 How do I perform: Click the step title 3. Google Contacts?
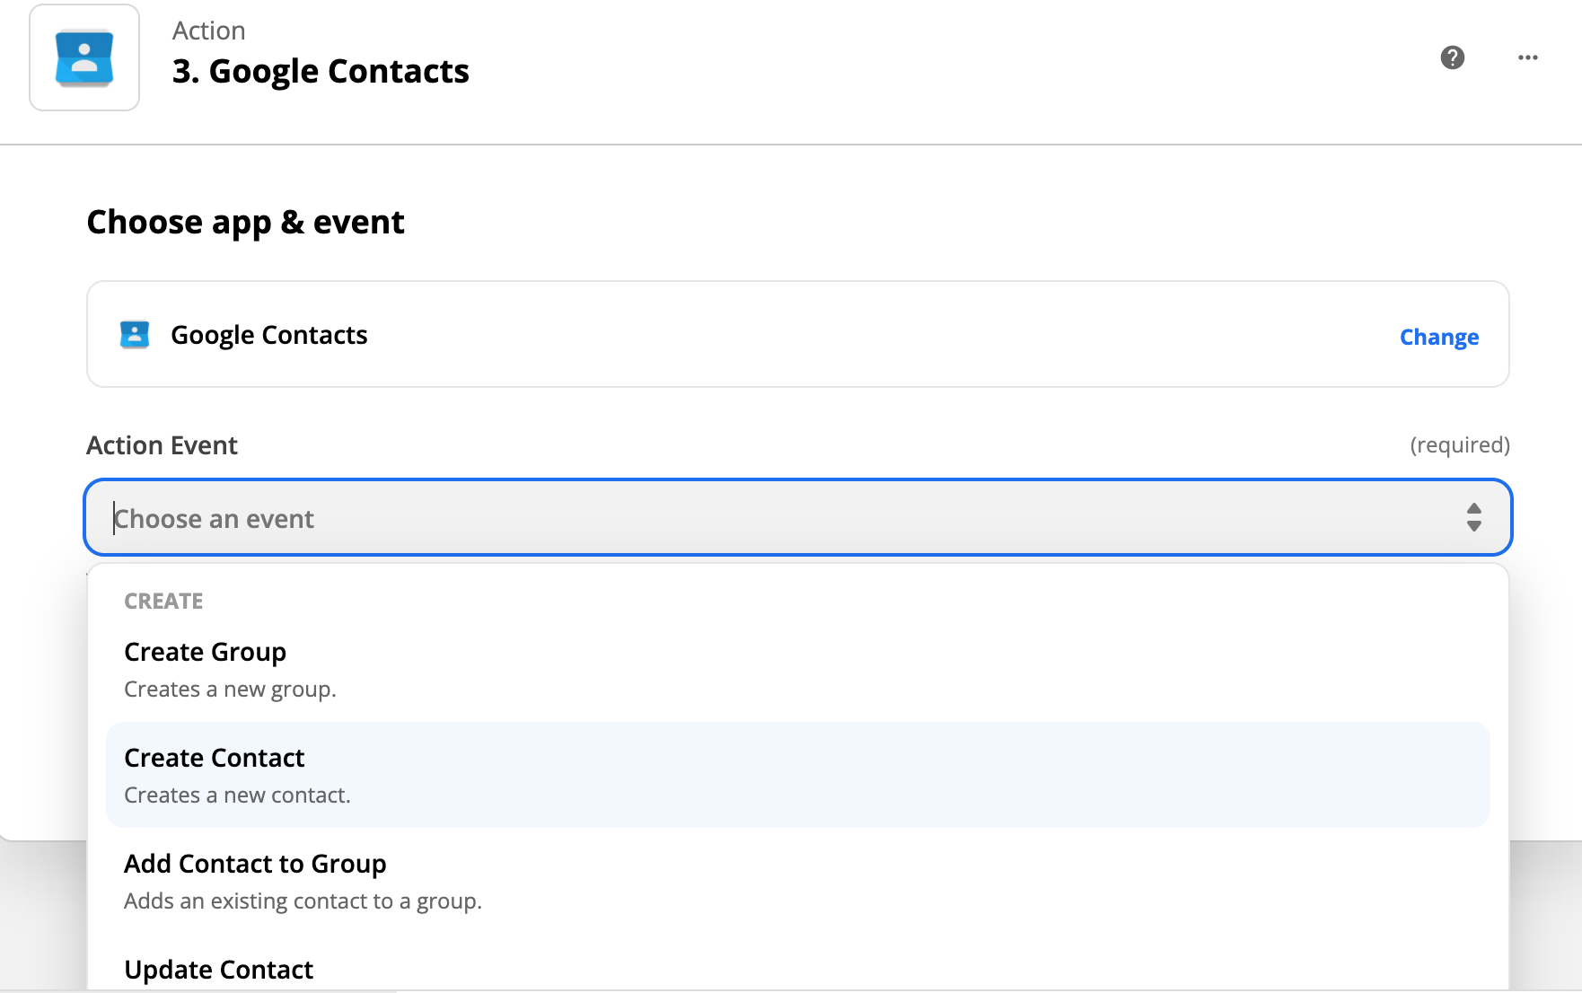point(321,71)
